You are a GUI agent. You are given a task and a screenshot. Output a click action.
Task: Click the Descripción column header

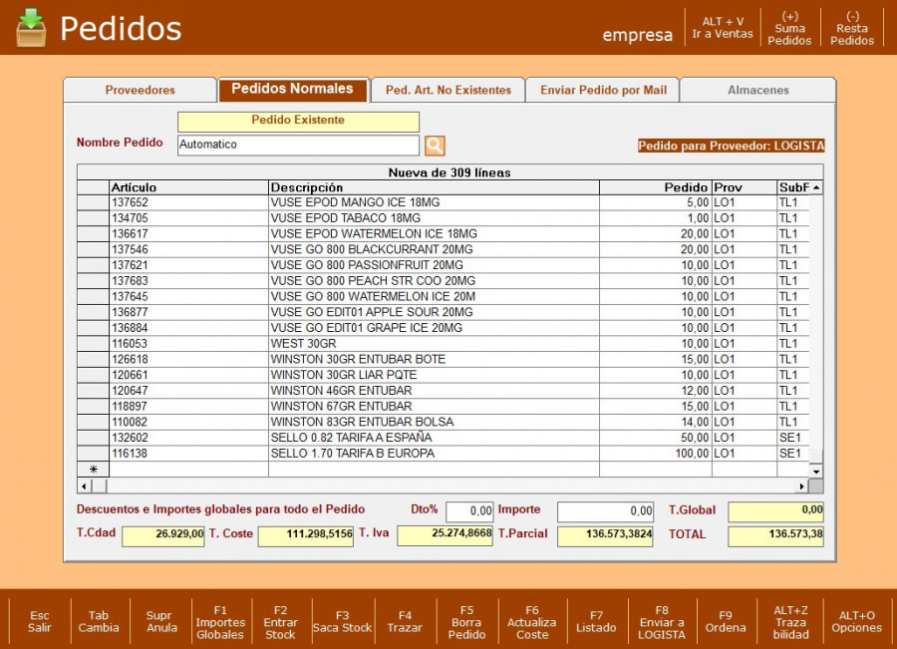(434, 187)
